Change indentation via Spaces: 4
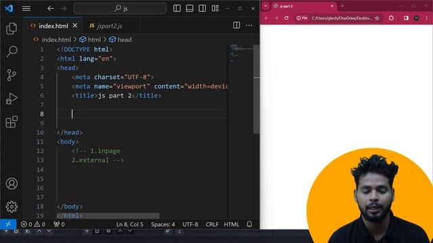 tap(163, 224)
